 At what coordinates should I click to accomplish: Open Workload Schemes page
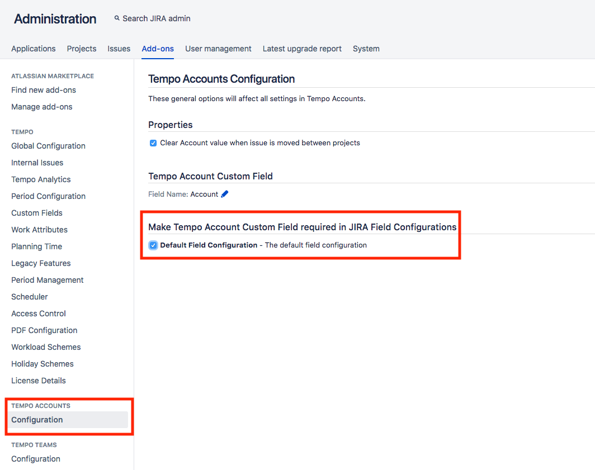click(x=46, y=347)
